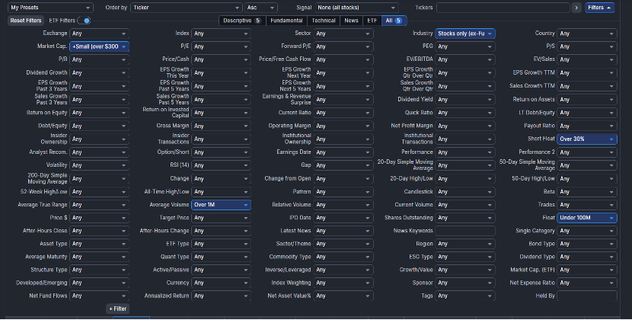Viewport: 632px width, 320px height.
Task: Open the IPO Date filter dropdown
Action: point(343,217)
